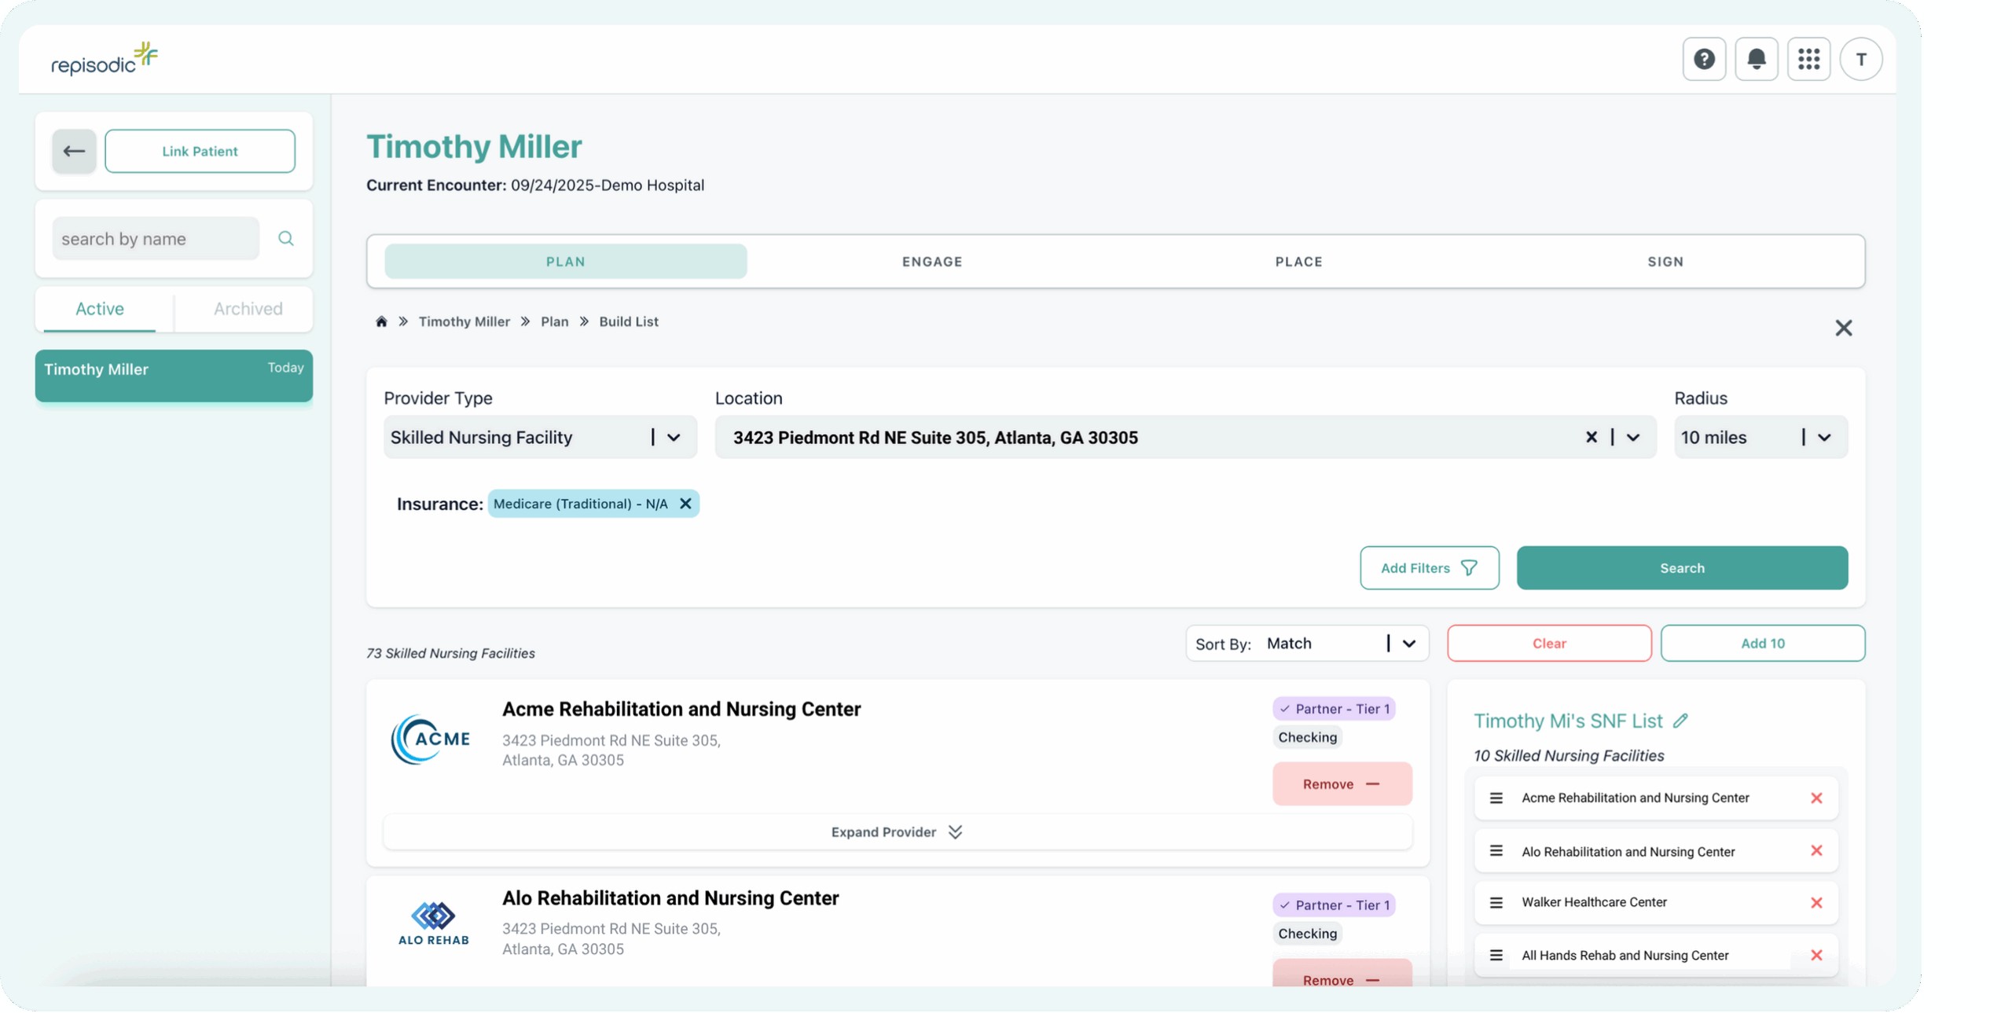2012x1013 pixels.
Task: Click the back arrow icon in sidebar
Action: 74,151
